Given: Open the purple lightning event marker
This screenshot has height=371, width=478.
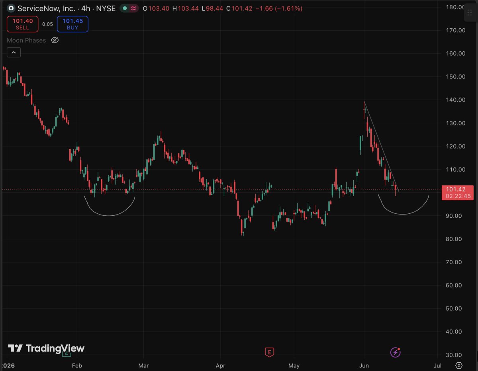Looking at the screenshot, I should 395,352.
